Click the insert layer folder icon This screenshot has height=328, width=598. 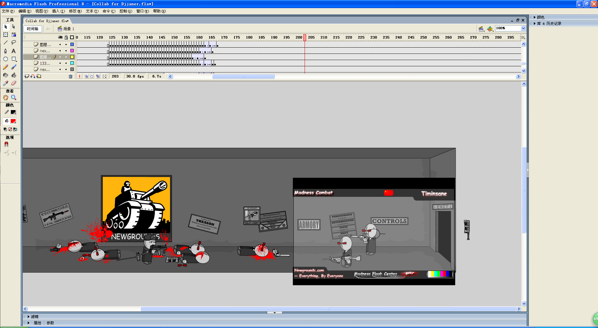pyautogui.click(x=39, y=76)
